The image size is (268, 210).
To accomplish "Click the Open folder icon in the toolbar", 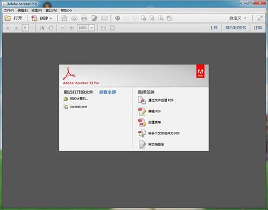I will click(8, 18).
